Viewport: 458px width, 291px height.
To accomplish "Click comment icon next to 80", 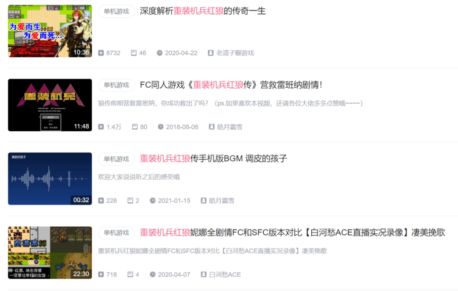I will [135, 127].
